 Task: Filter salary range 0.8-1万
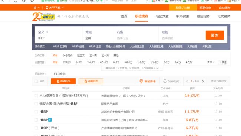tap(128, 62)
